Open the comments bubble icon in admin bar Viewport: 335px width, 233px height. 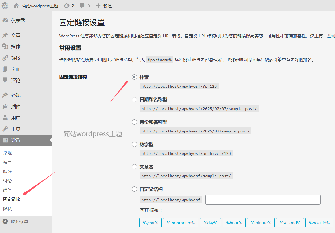82,6
